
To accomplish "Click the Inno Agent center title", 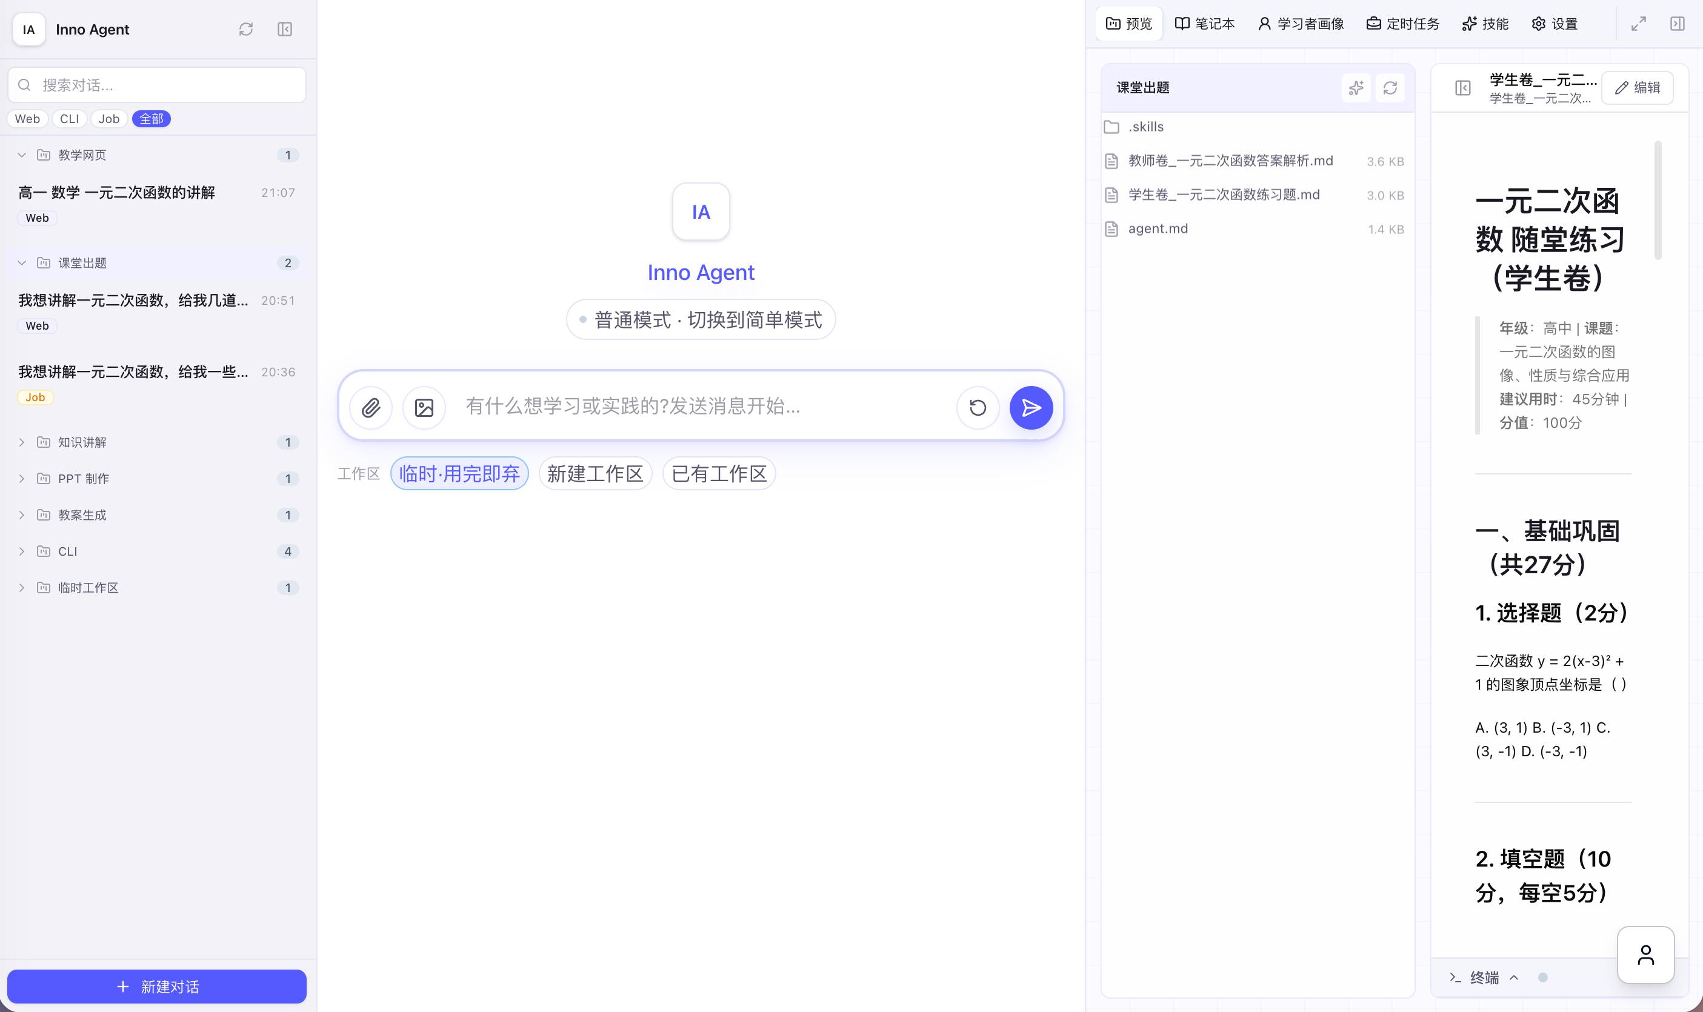I will (x=701, y=272).
